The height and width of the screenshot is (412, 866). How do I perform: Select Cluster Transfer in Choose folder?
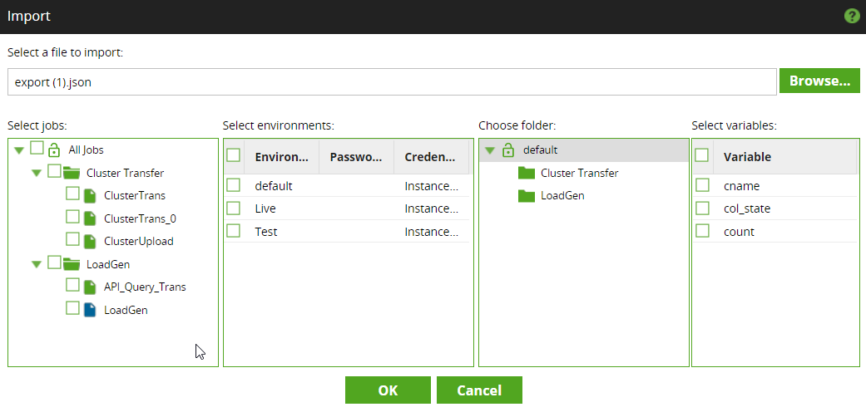tap(579, 173)
